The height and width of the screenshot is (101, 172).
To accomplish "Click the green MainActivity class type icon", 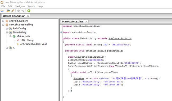I will (14, 36).
